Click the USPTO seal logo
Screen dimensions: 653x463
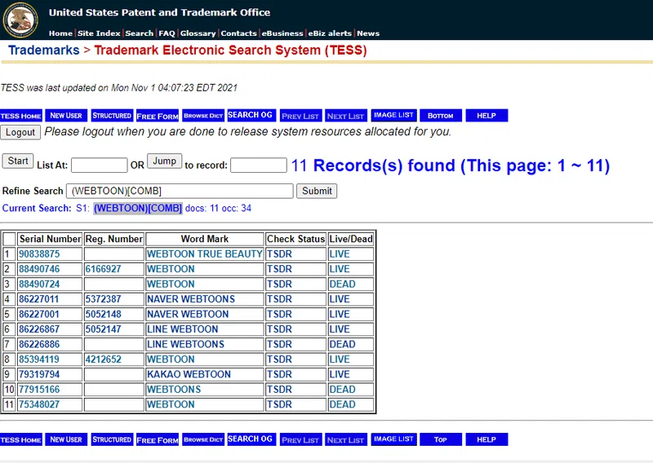pyautogui.click(x=21, y=20)
